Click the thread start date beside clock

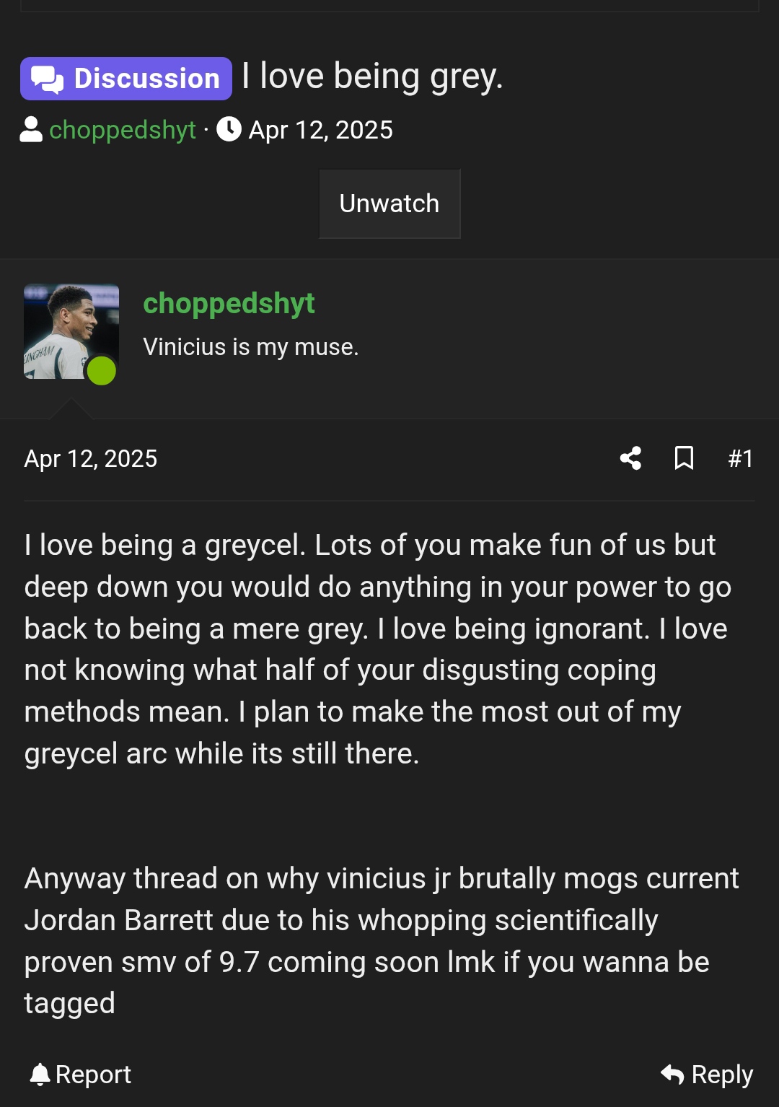tap(321, 130)
